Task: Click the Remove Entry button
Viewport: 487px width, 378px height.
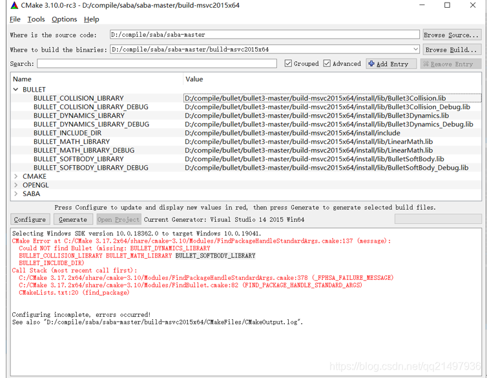Action: point(451,64)
